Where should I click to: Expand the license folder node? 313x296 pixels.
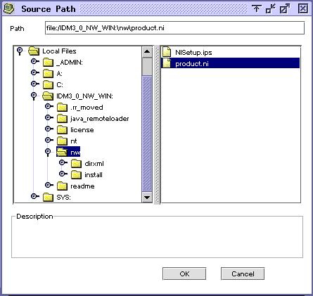coord(49,129)
